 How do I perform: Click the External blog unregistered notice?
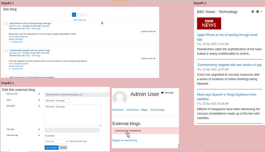[145, 131]
